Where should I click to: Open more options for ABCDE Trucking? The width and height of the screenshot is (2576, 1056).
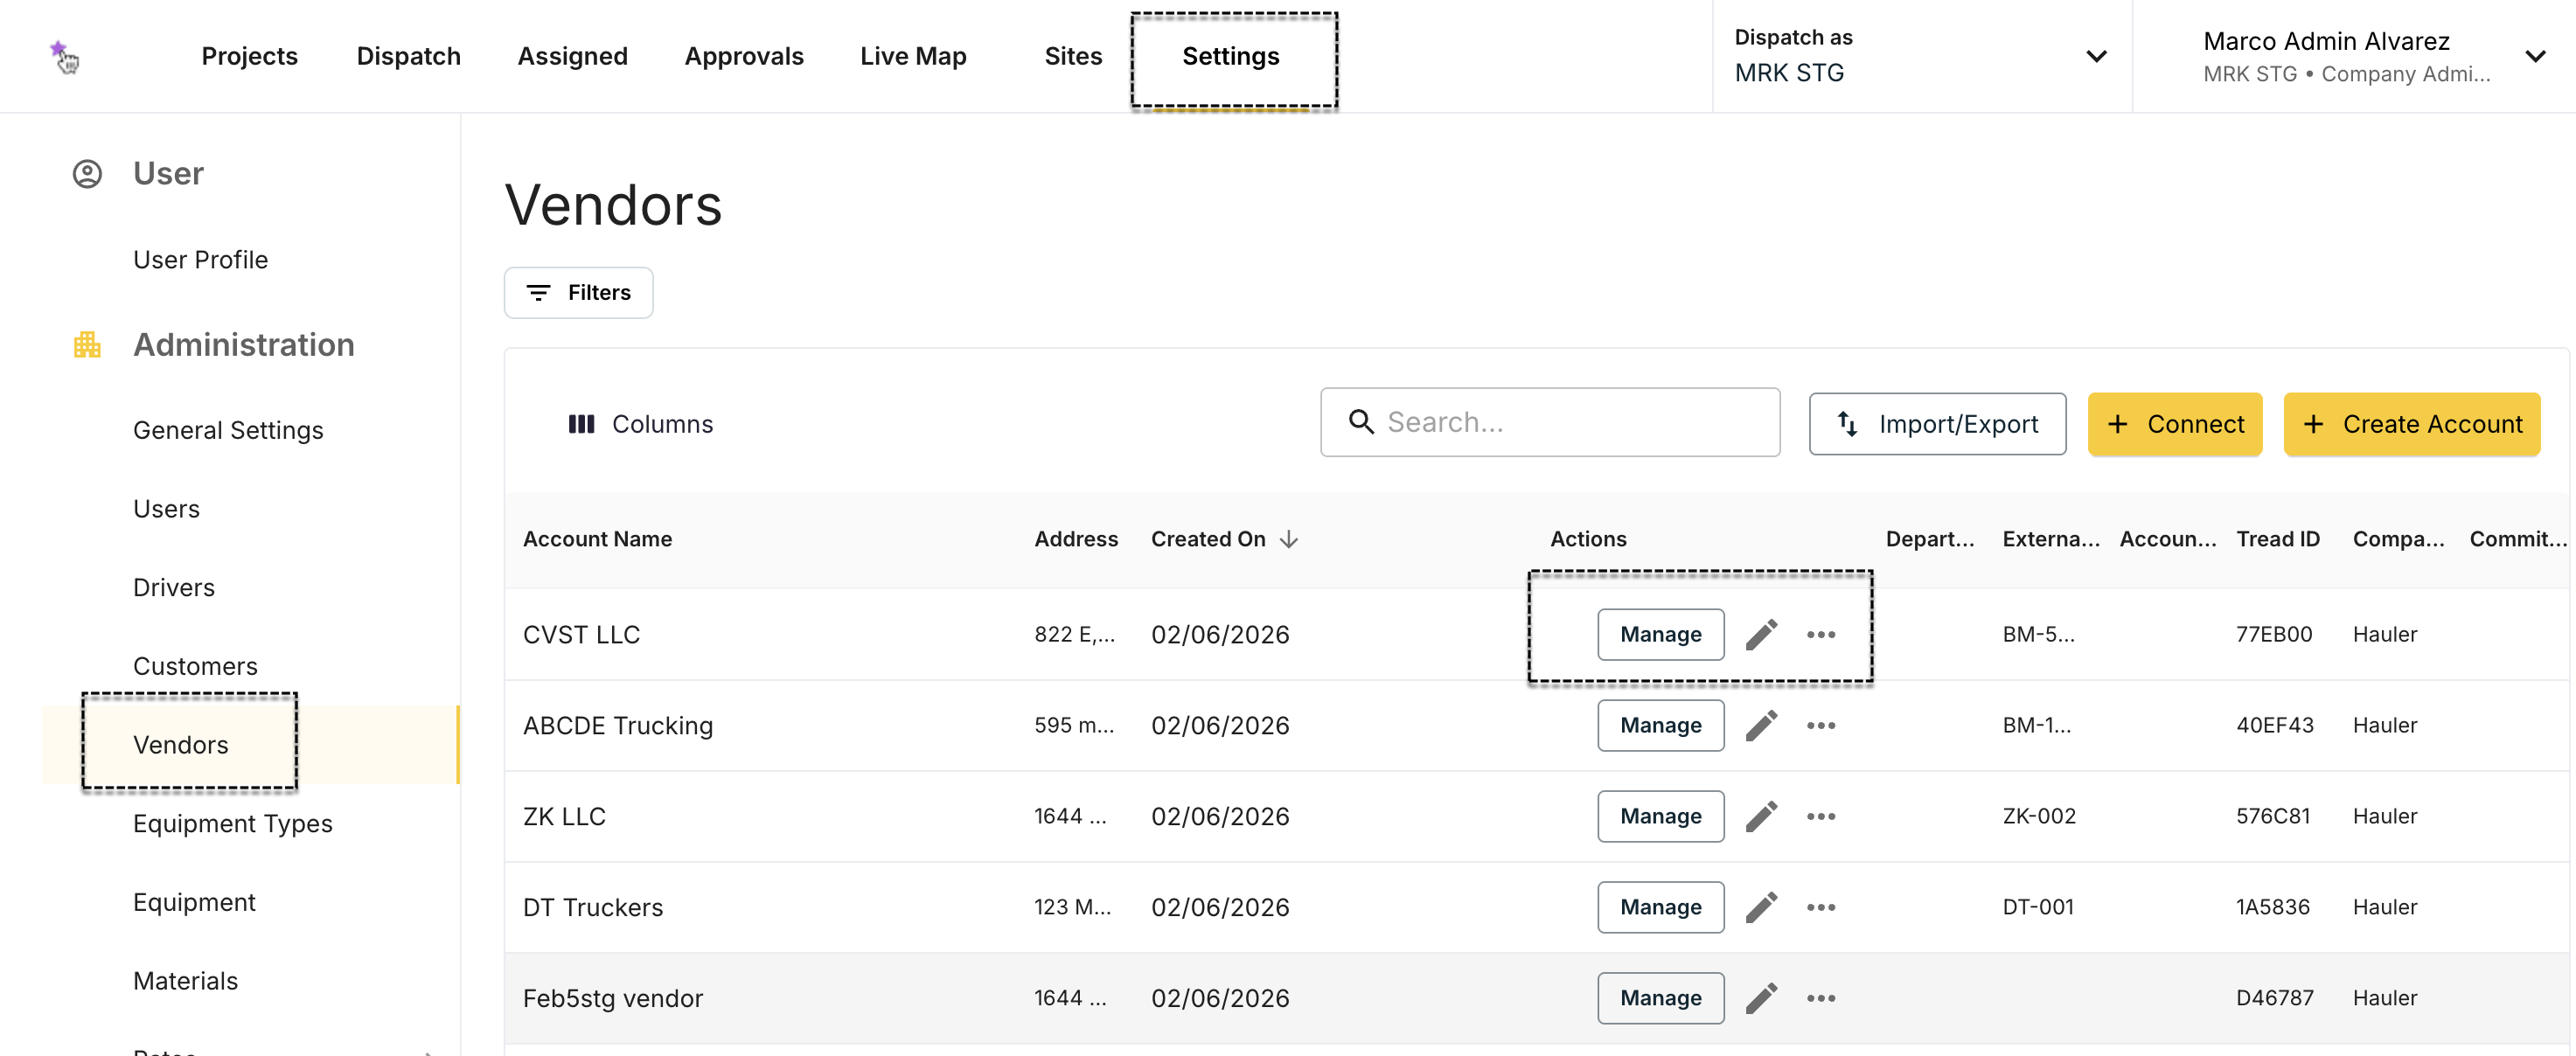pos(1821,726)
